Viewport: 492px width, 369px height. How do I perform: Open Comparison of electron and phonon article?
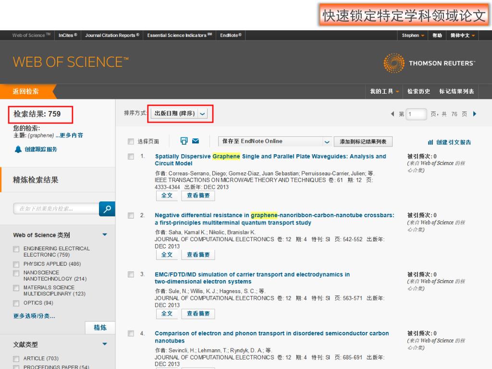(x=272, y=337)
